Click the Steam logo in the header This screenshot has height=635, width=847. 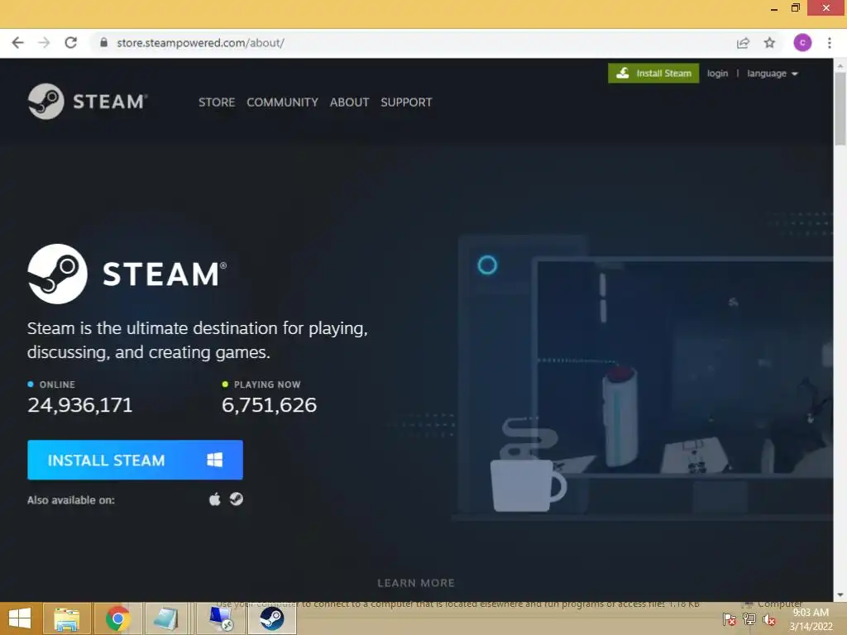tap(88, 102)
